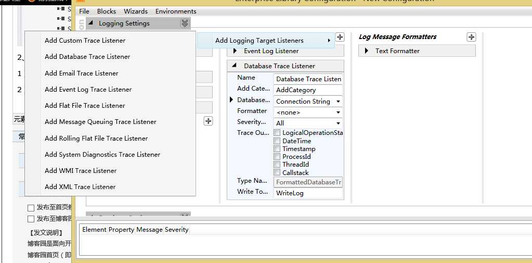
Task: Click plus button next to Log Message Formatters
Action: [471, 37]
